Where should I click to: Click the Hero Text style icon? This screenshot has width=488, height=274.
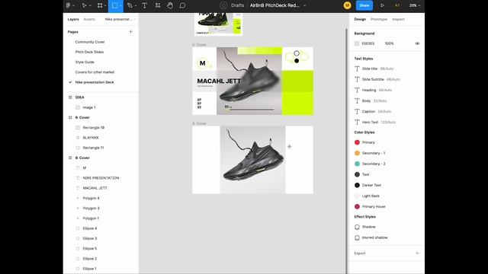pyautogui.click(x=357, y=122)
